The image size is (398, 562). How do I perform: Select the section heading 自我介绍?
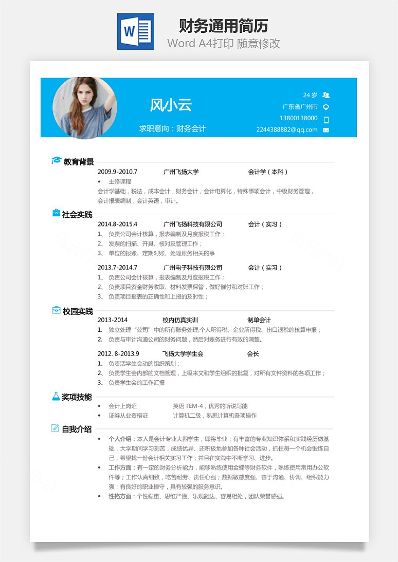click(x=77, y=429)
